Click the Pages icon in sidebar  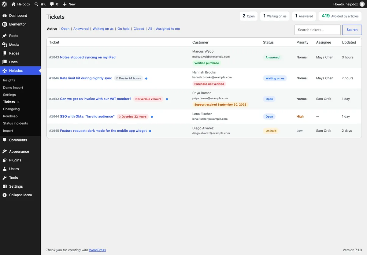click(5, 53)
